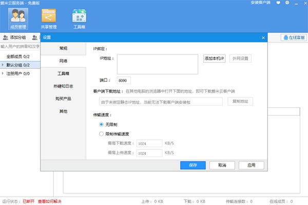
Task: Click the 安装客户端 install client link
Action: click(260, 3)
